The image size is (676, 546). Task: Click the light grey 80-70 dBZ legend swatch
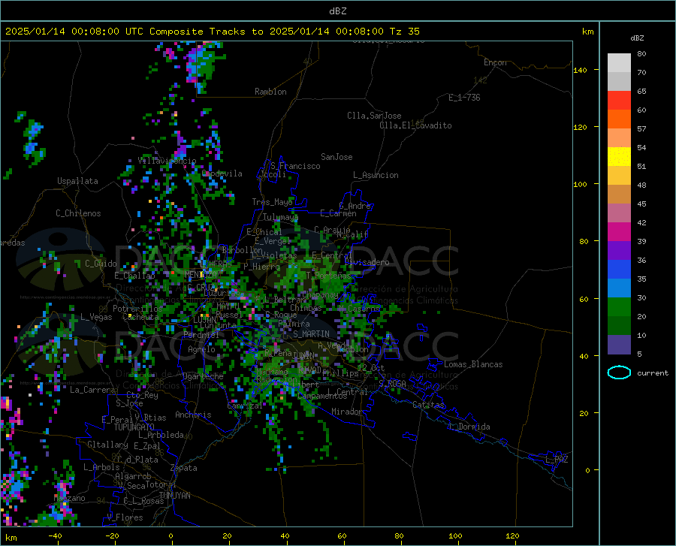[x=619, y=63]
